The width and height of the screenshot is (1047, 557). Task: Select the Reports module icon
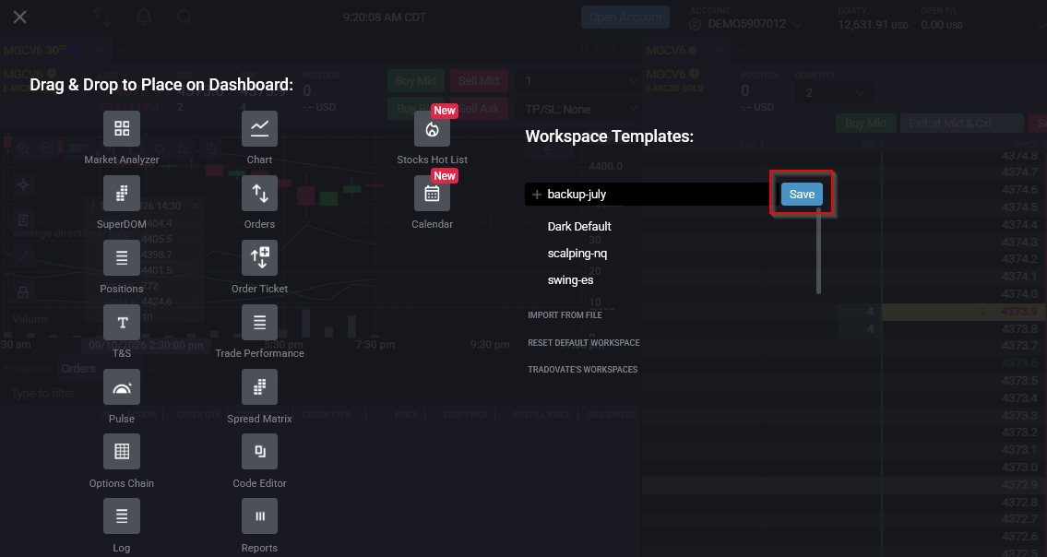pyautogui.click(x=260, y=516)
